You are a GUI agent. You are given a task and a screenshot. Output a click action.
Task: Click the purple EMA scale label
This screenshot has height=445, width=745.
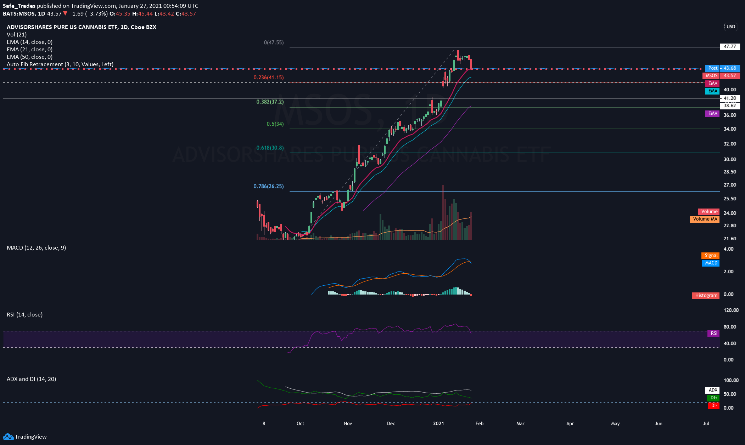click(x=712, y=114)
